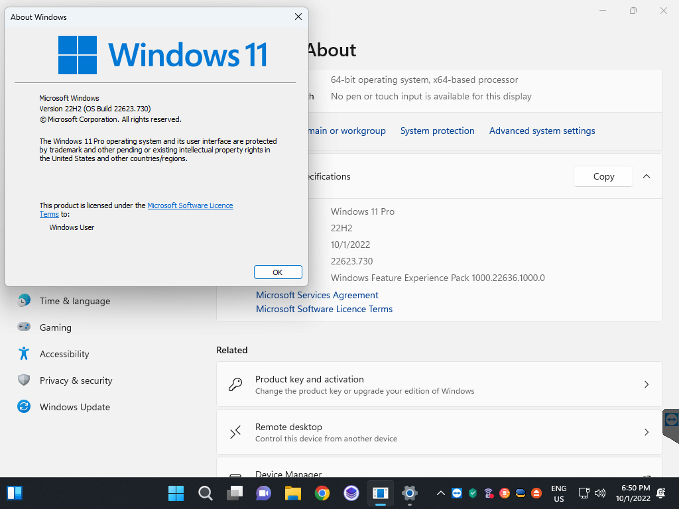The image size is (679, 509).
Task: Click the red-orange circular tray icon
Action: [x=505, y=493]
